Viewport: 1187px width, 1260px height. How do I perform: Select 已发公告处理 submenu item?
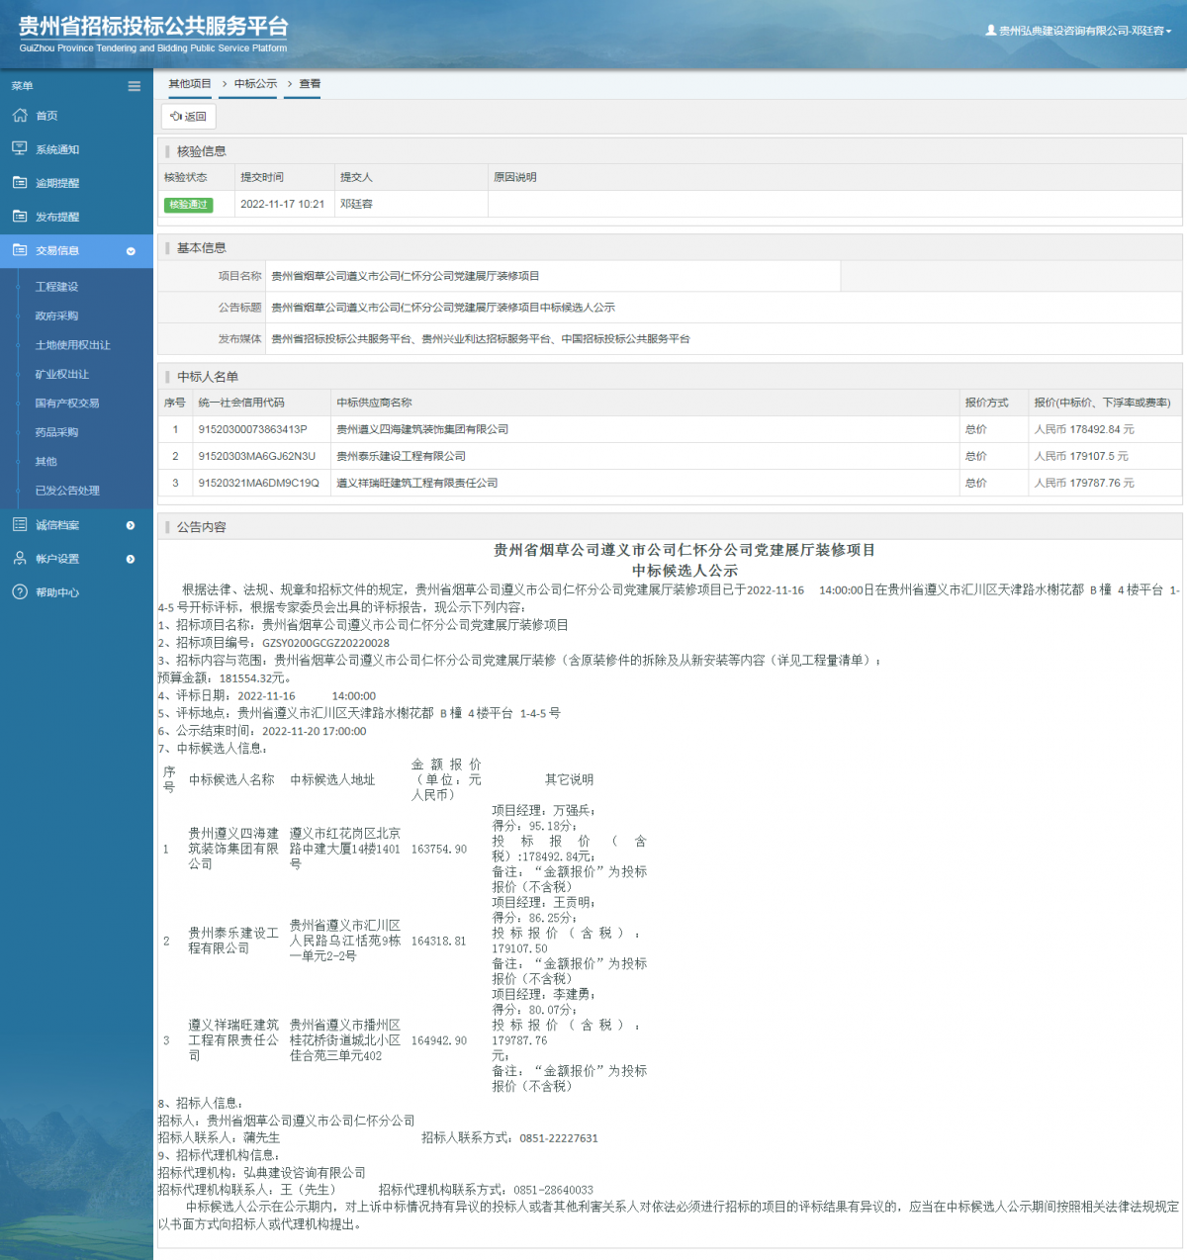67,491
